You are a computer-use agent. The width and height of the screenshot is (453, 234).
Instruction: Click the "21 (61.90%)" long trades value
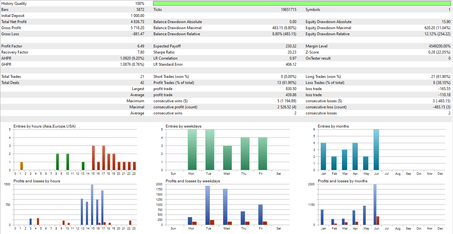(441, 77)
